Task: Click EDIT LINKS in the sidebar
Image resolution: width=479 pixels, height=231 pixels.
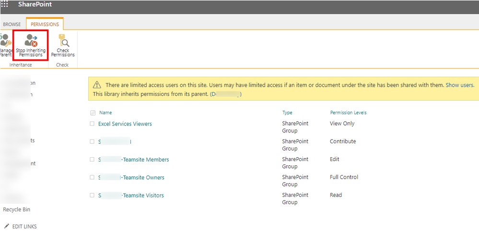Action: click(24, 226)
